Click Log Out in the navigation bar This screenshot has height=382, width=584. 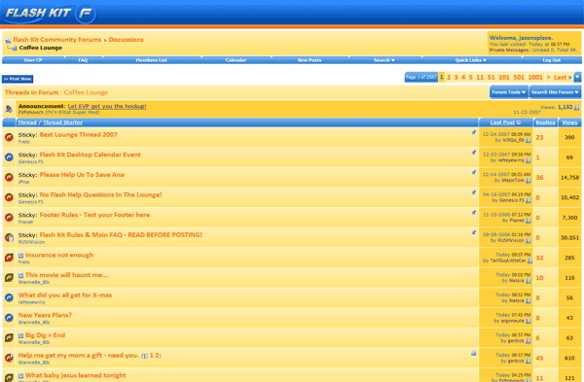pyautogui.click(x=552, y=60)
